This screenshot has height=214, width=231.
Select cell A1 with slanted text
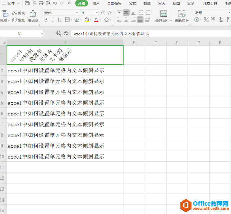tap(65, 55)
